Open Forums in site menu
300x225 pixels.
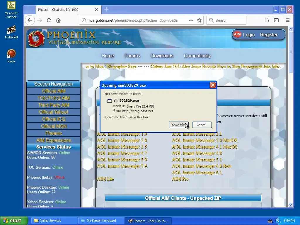[132, 56]
